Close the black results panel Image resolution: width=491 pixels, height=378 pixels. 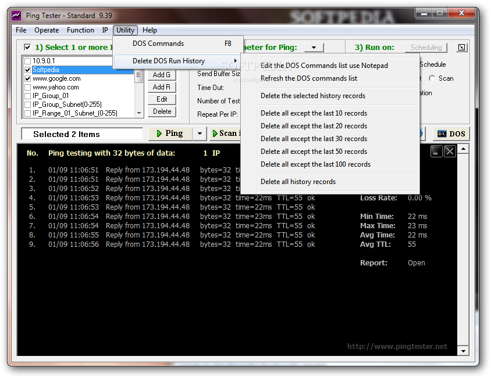pyautogui.click(x=450, y=152)
